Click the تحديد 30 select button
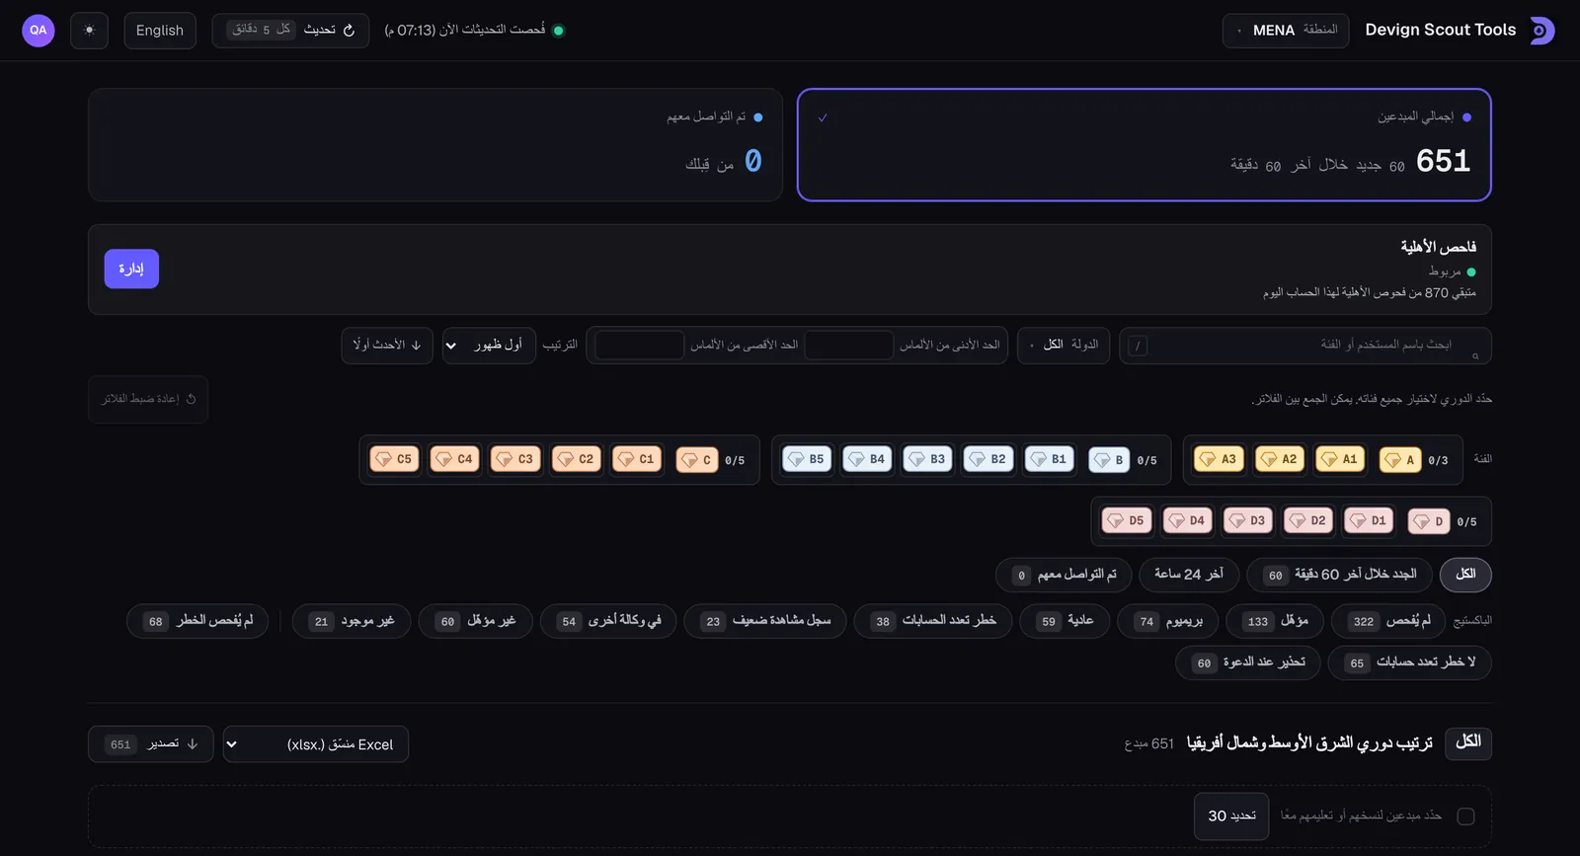Image resolution: width=1580 pixels, height=856 pixels. [1231, 817]
